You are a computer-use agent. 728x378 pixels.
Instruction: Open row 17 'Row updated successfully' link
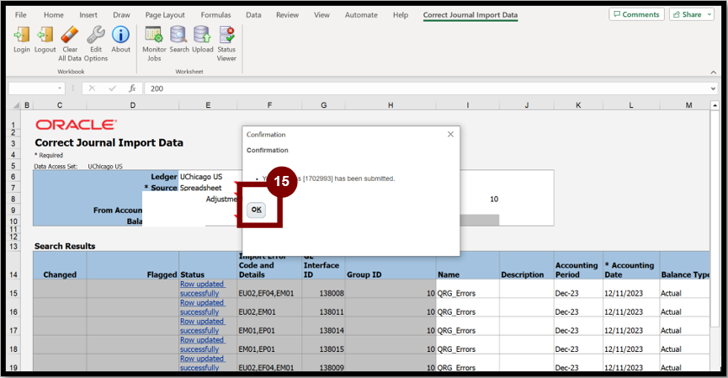coord(203,326)
